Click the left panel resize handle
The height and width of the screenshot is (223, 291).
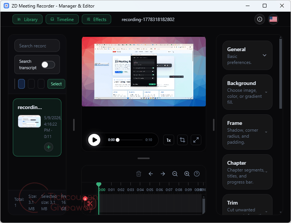[x=74, y=125]
